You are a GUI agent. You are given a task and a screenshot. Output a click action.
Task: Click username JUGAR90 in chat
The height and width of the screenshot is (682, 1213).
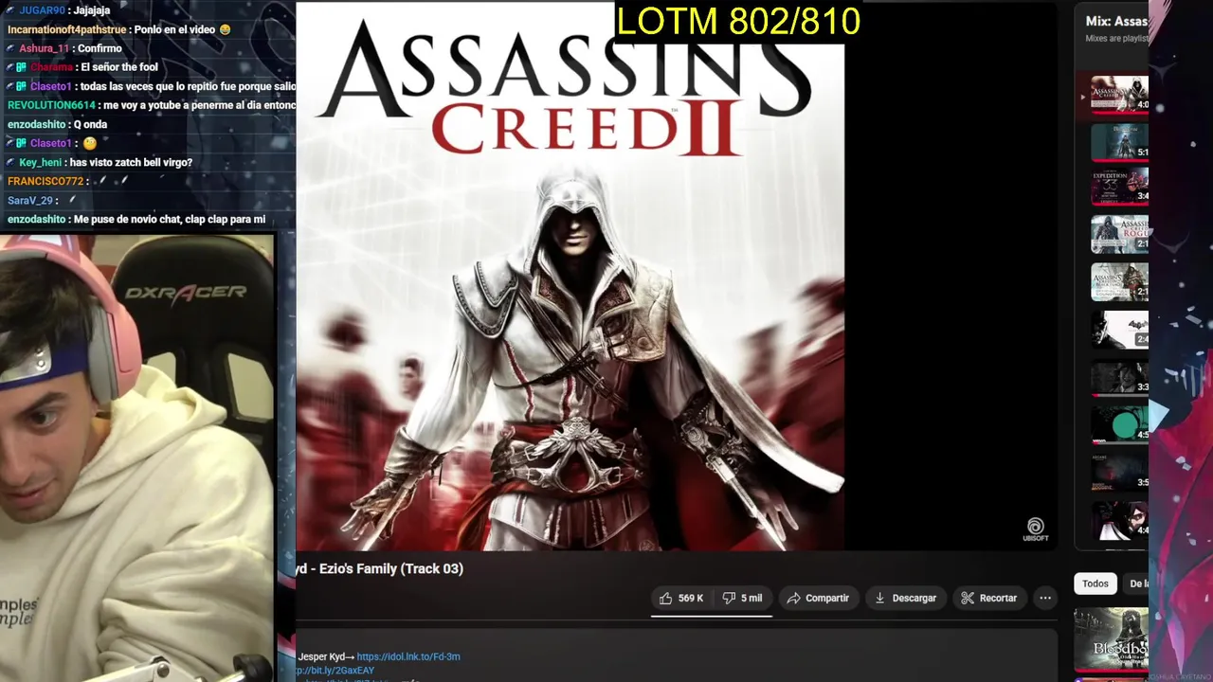[x=43, y=10]
